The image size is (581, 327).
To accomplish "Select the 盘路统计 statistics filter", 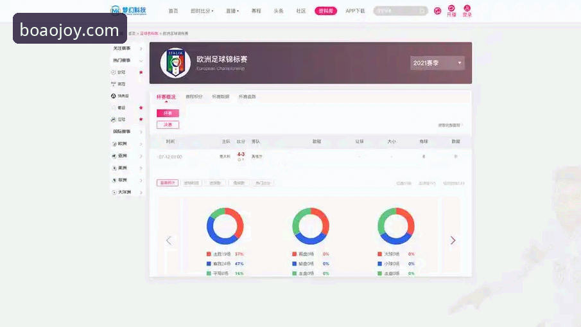I will click(x=168, y=183).
